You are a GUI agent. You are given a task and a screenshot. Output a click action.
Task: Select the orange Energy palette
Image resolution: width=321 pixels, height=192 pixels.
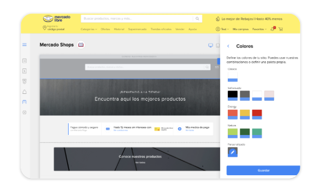(x=233, y=114)
